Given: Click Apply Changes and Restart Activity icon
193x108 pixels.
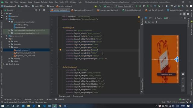Looking at the screenshot, I should (x=140, y=6).
